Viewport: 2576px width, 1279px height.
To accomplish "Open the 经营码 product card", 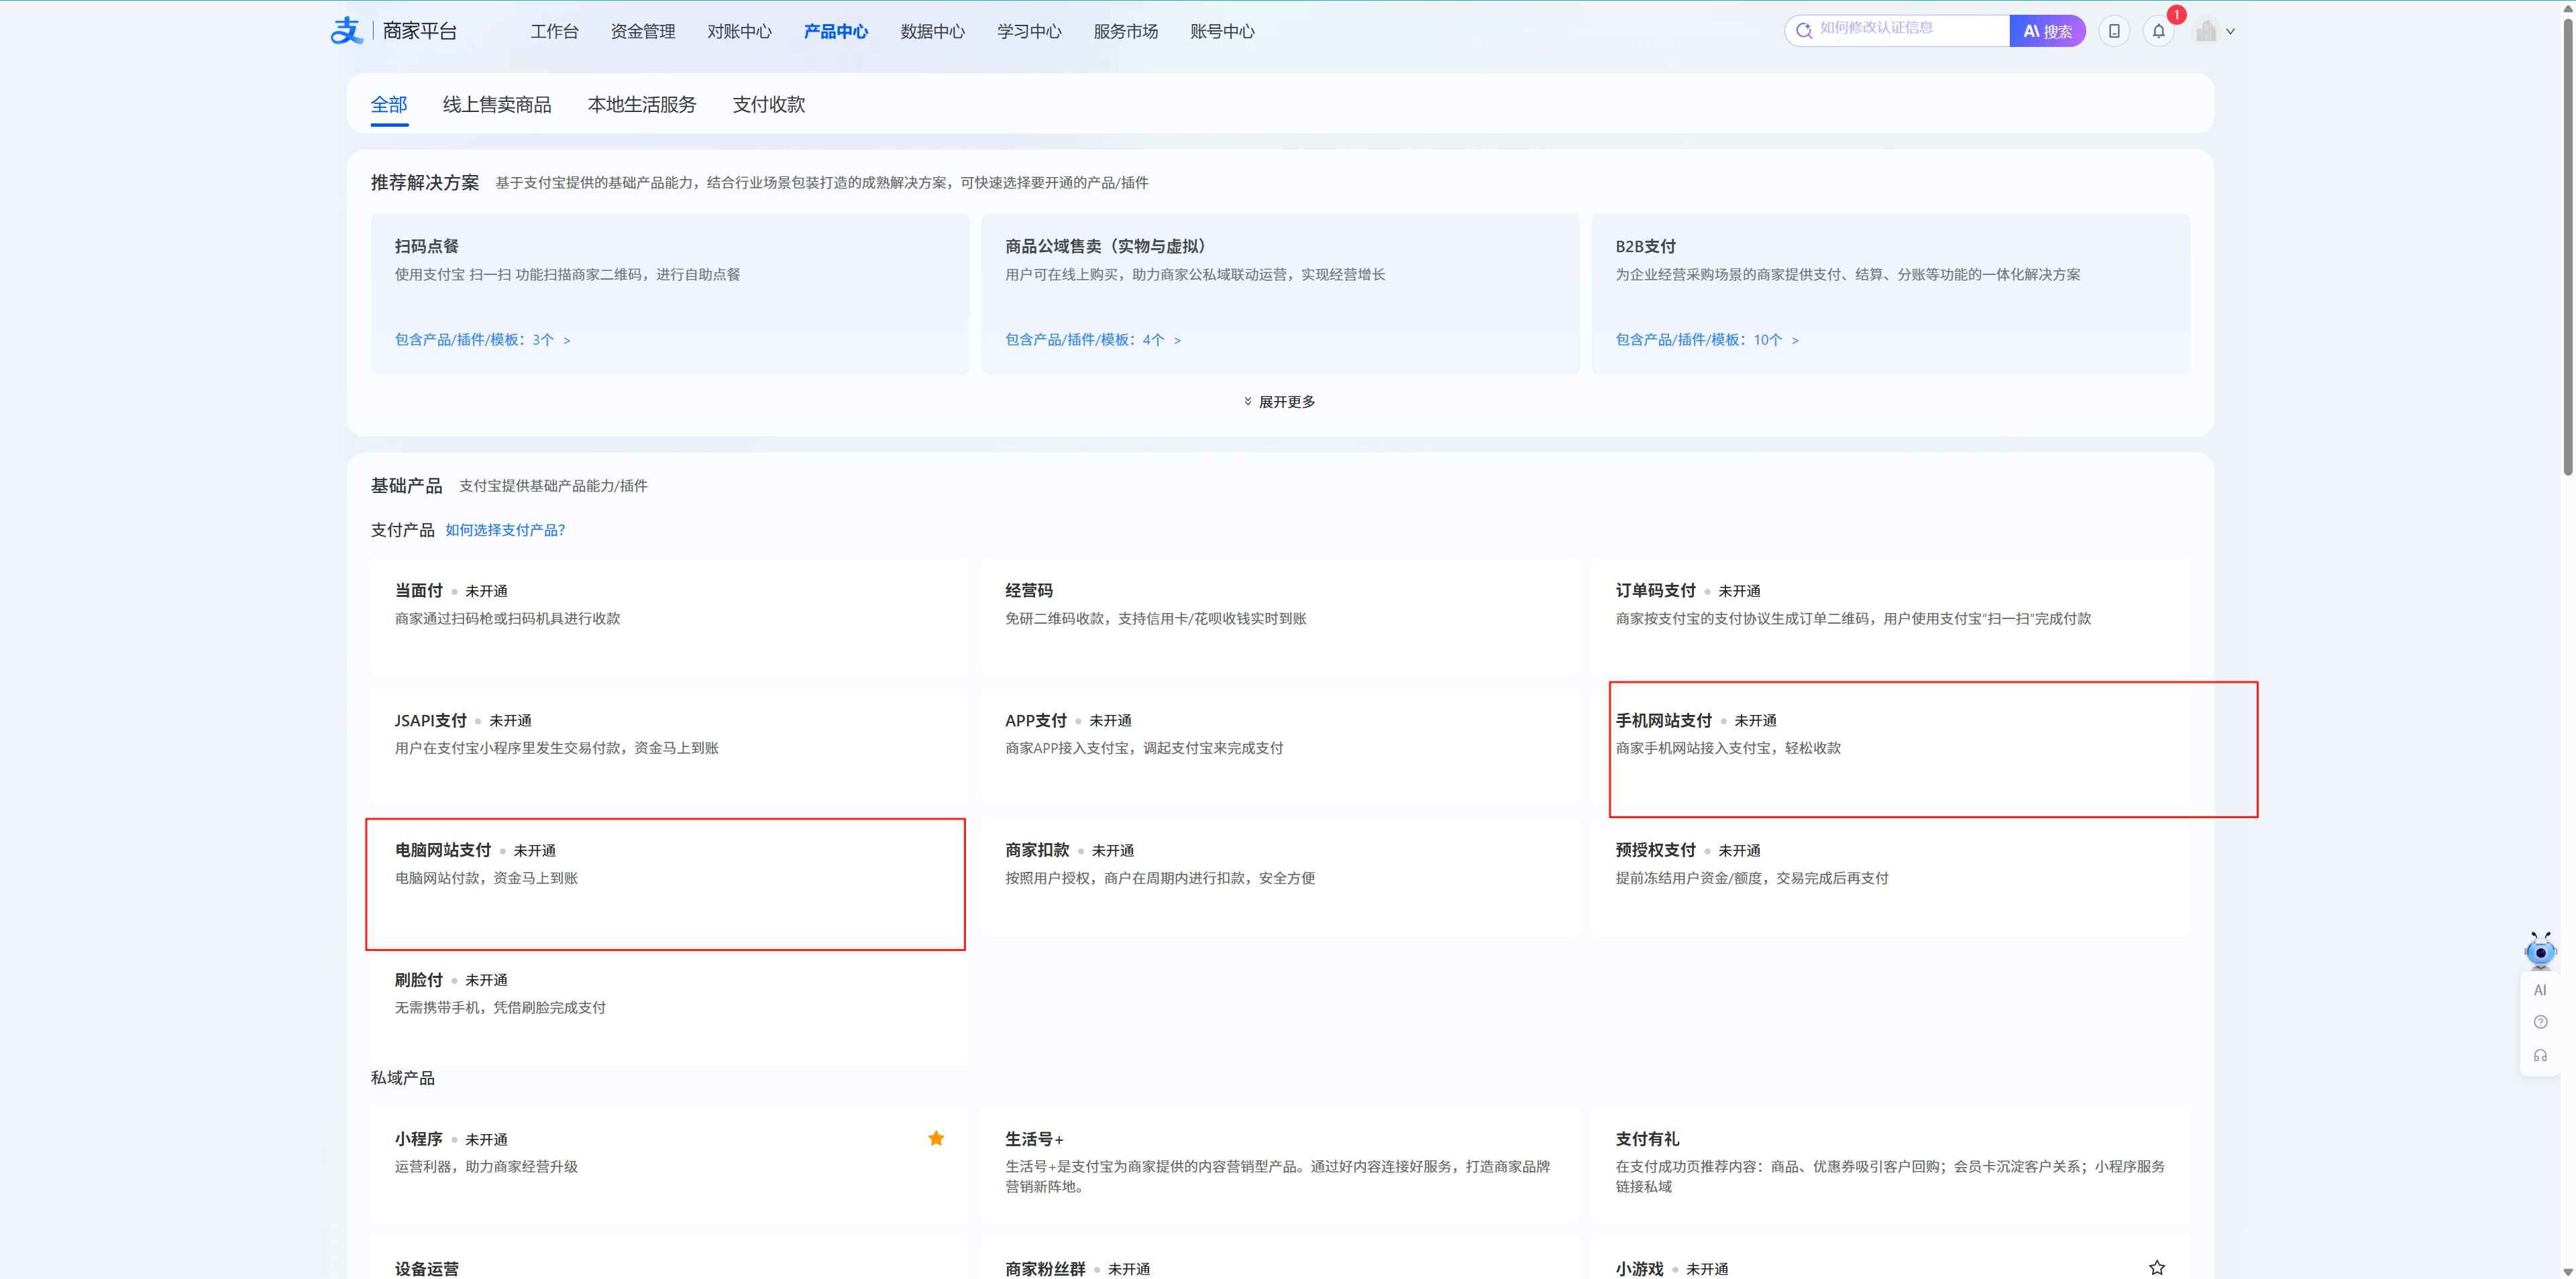I will [x=1280, y=617].
